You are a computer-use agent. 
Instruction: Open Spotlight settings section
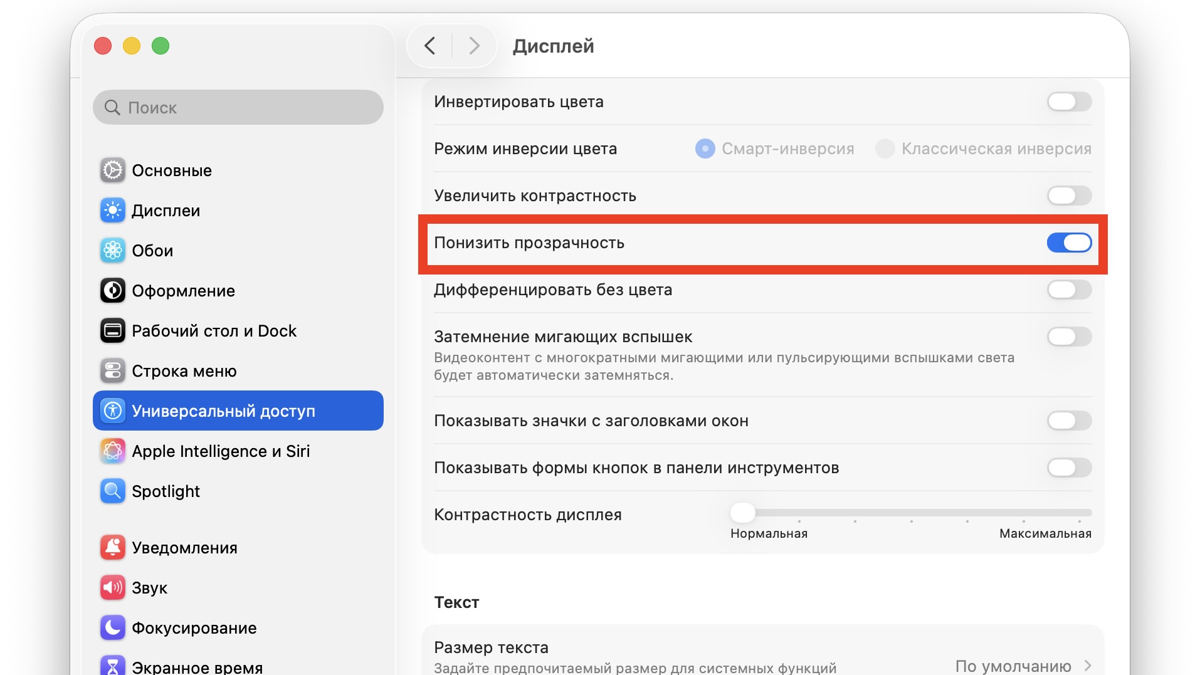click(238, 491)
